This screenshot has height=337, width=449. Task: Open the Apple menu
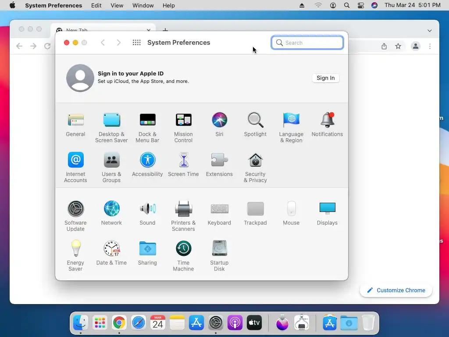12,5
